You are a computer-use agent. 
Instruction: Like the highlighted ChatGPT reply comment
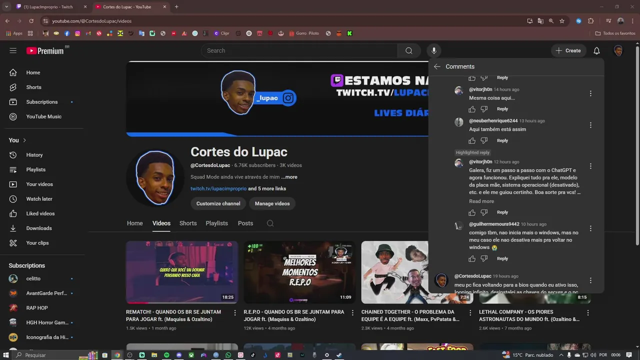[x=472, y=212]
